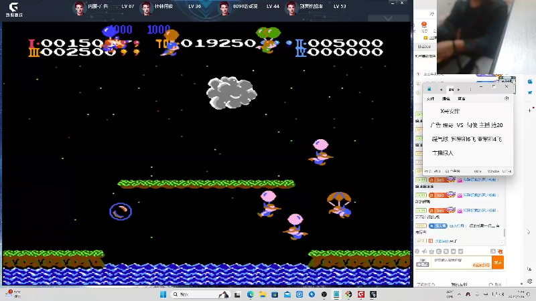Launch Microsoft Edge from taskbar

pyautogui.click(x=250, y=294)
